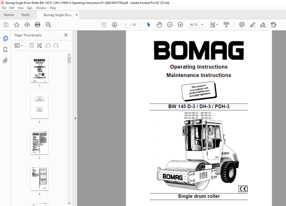Open the Help menu
286x206 pixels.
coord(53,8)
